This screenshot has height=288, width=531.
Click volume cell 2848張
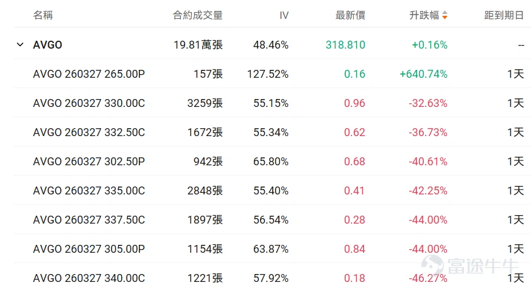205,191
